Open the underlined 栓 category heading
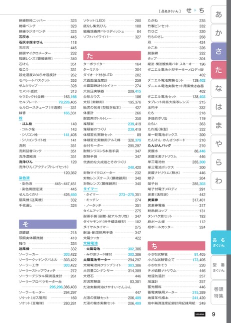Image resolution: width=231 pixels, height=323 pixels. coord(20,118)
